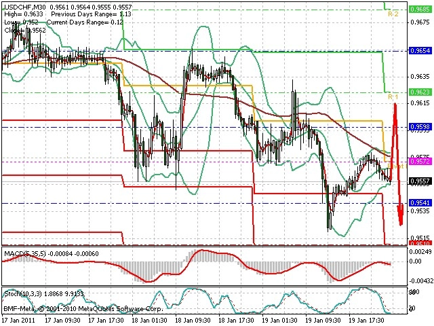
Task: Click the blue 0.9598 price level tag
Action: [420, 127]
